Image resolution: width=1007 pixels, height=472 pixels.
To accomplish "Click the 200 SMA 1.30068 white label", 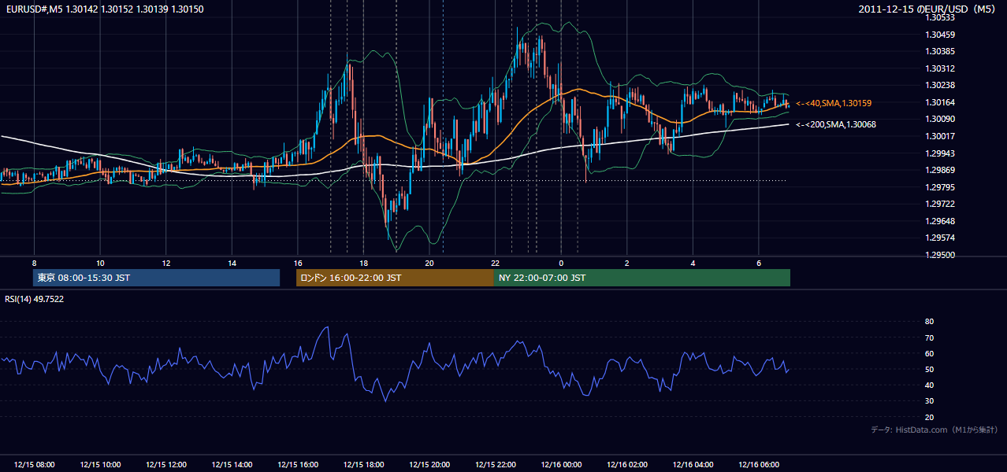I will 835,124.
